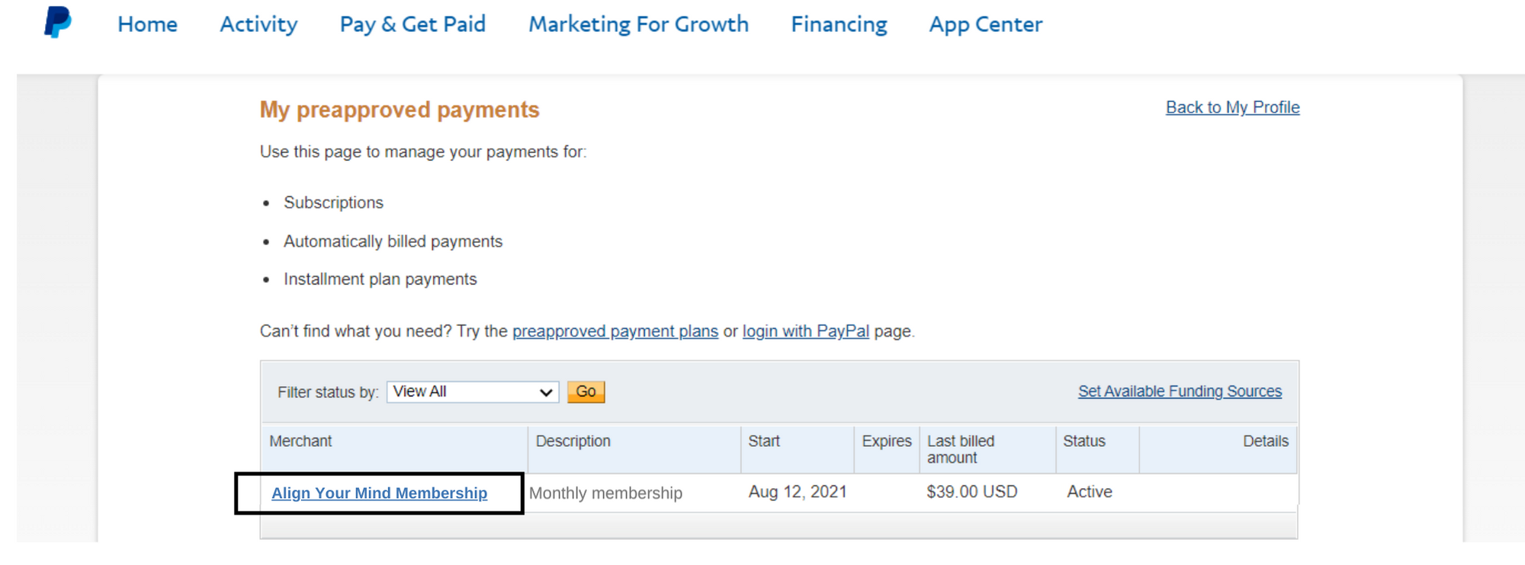The height and width of the screenshot is (565, 1525).
Task: Select Marketing For Growth menu
Action: pos(638,24)
